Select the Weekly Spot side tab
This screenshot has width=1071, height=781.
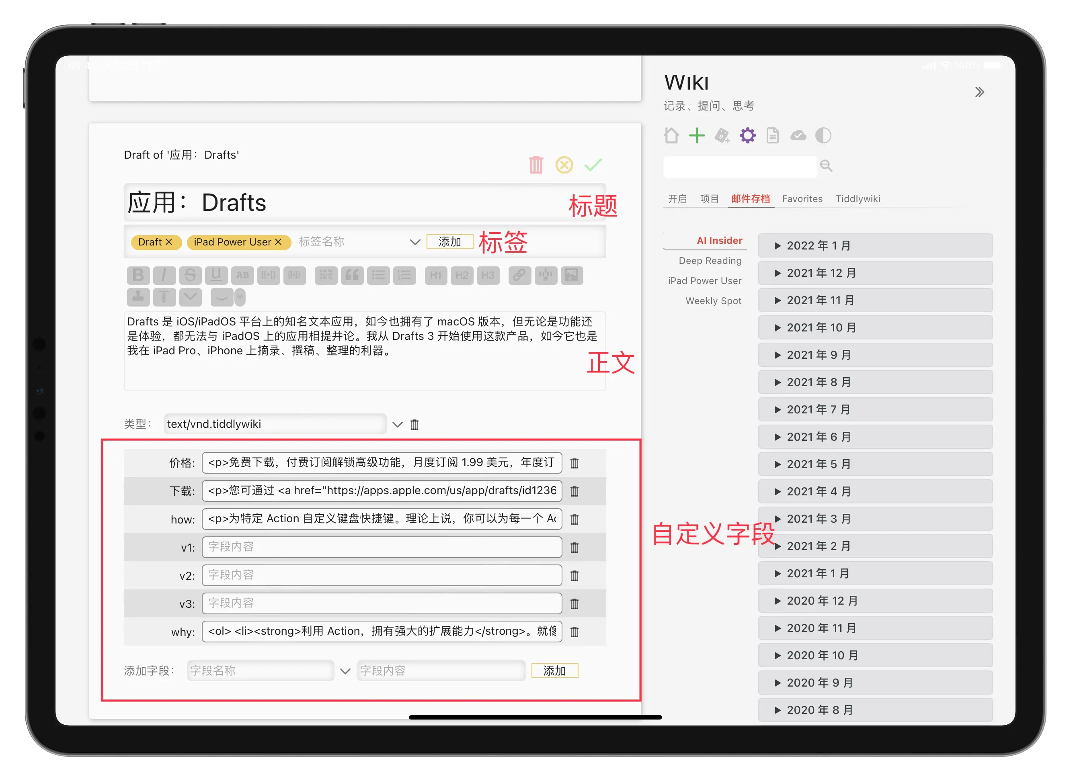(x=713, y=301)
